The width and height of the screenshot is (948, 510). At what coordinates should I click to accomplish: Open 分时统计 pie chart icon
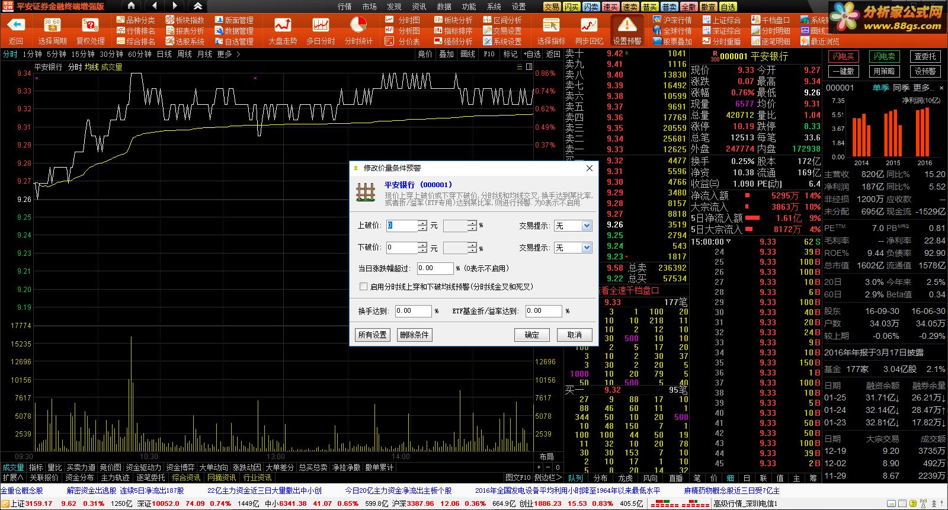point(358,25)
